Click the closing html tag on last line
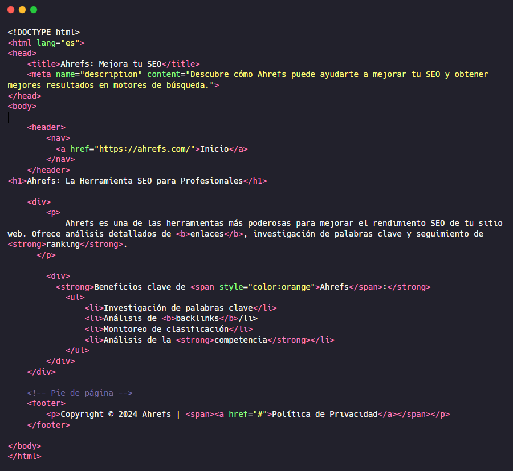 tap(25, 456)
